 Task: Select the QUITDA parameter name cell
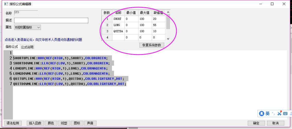tap(118, 31)
